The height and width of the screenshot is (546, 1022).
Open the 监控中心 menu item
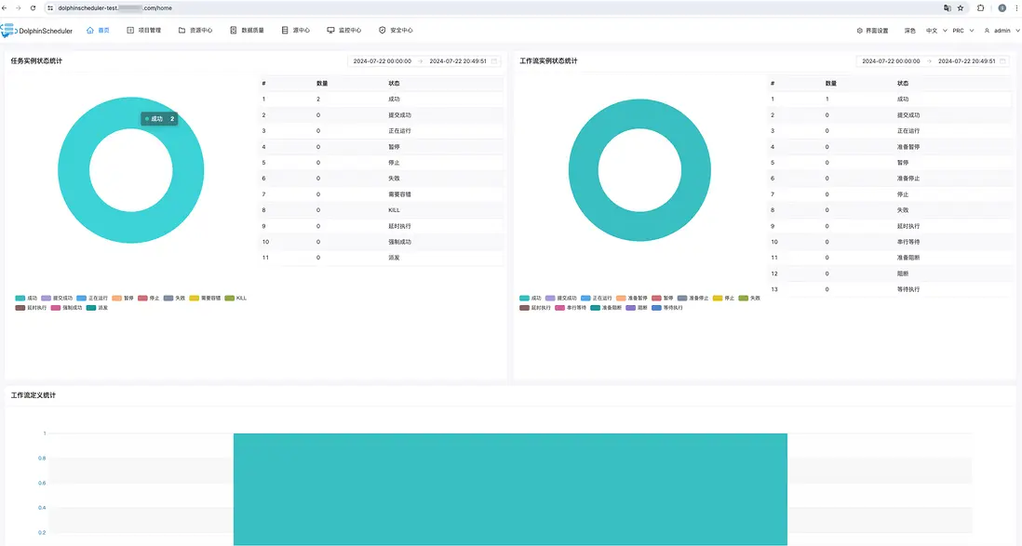tap(343, 30)
